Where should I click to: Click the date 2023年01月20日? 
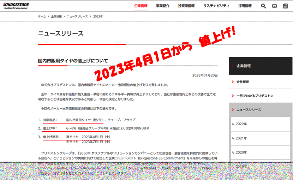pyautogui.click(x=205, y=75)
